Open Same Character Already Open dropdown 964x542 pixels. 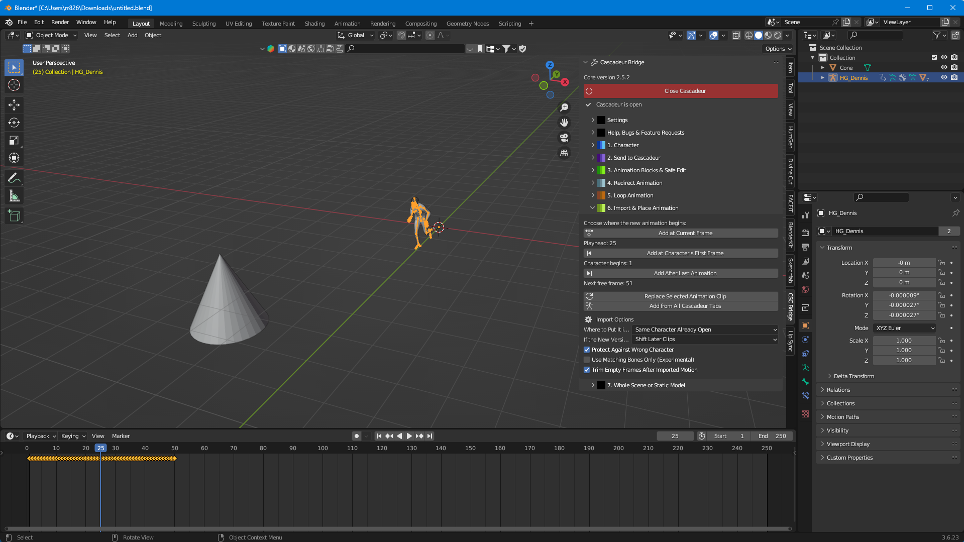click(705, 330)
